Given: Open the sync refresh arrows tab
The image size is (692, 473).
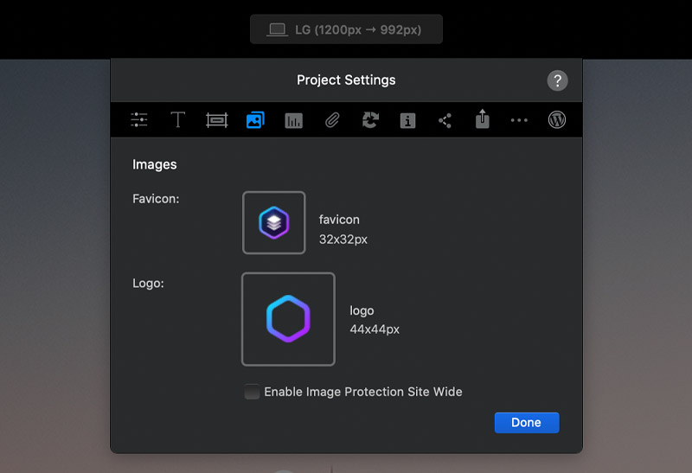Looking at the screenshot, I should click(x=370, y=120).
